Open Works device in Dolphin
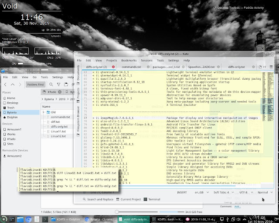This screenshot has height=223, width=279. click(11, 134)
